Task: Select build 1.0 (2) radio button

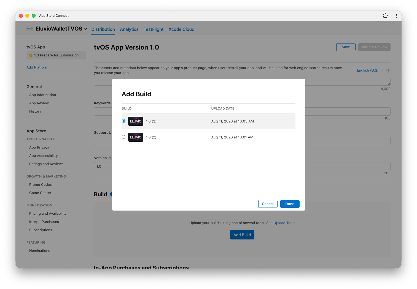Action: pyautogui.click(x=123, y=137)
